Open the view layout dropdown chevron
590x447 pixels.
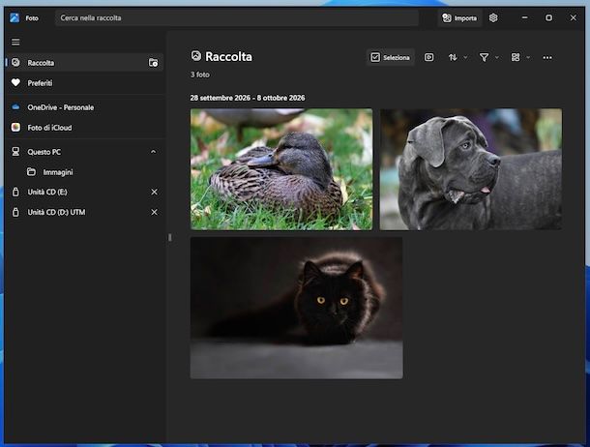(x=528, y=58)
